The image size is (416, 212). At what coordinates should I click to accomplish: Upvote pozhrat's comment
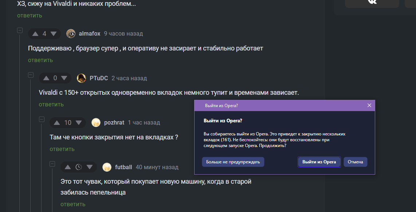[57, 123]
